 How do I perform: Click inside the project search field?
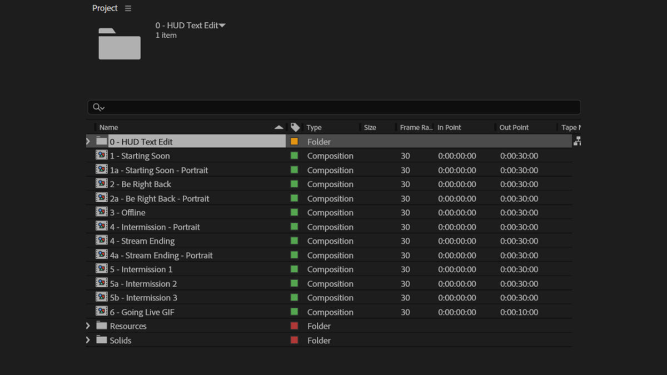click(333, 107)
